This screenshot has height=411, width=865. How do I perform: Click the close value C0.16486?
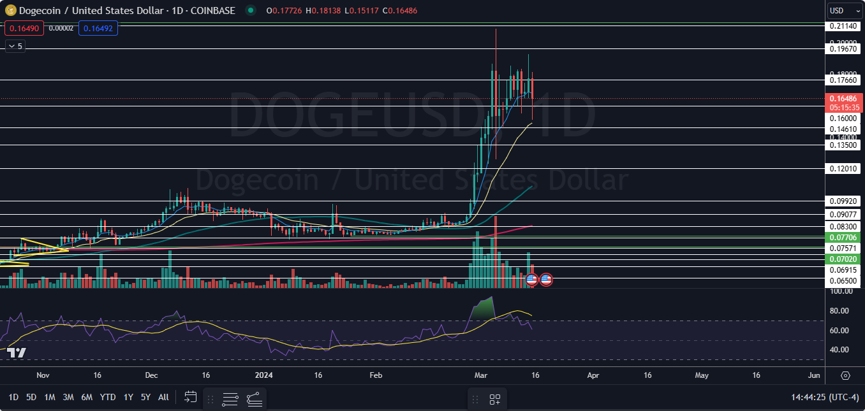pyautogui.click(x=399, y=10)
